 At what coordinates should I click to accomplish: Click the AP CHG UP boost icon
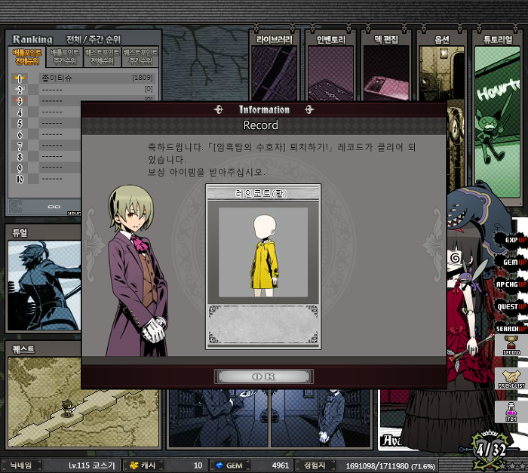pyautogui.click(x=511, y=284)
